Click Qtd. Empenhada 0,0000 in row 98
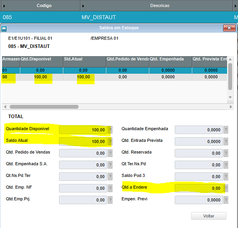This screenshot has height=228, width=238. pyautogui.click(x=168, y=77)
